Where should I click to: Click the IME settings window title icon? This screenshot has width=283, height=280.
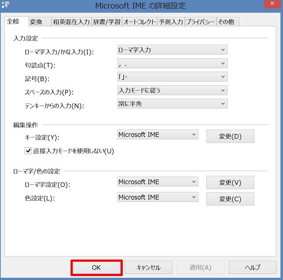pos(5,5)
